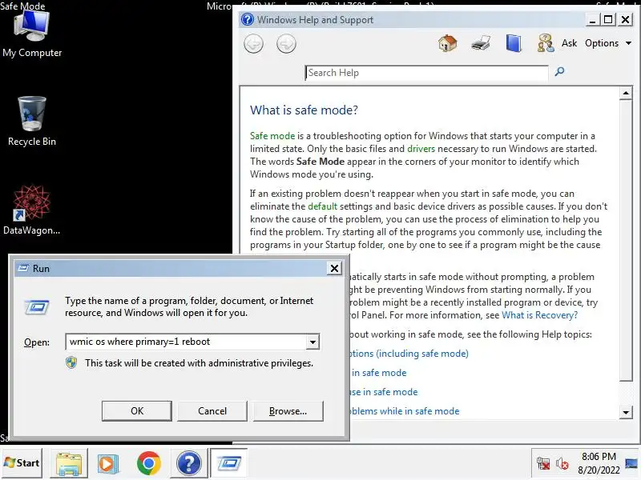The width and height of the screenshot is (641, 480).
Task: Click help scrollbar down arrow
Action: 626,412
